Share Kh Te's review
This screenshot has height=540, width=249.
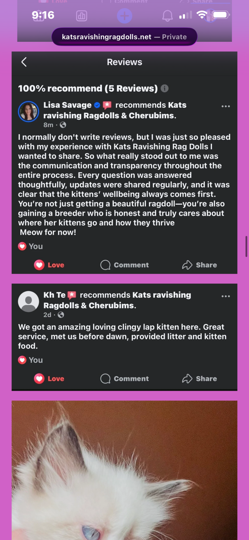[x=200, y=379]
